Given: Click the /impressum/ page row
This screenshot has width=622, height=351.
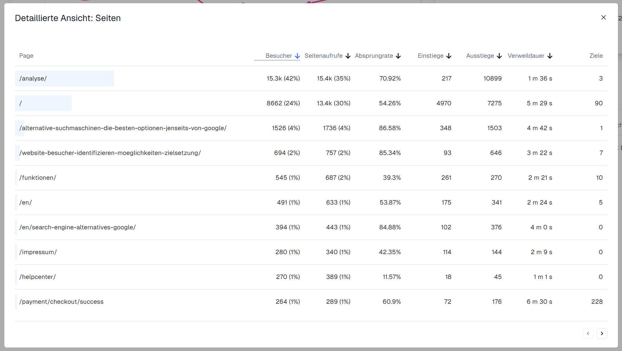Looking at the screenshot, I should coord(38,252).
